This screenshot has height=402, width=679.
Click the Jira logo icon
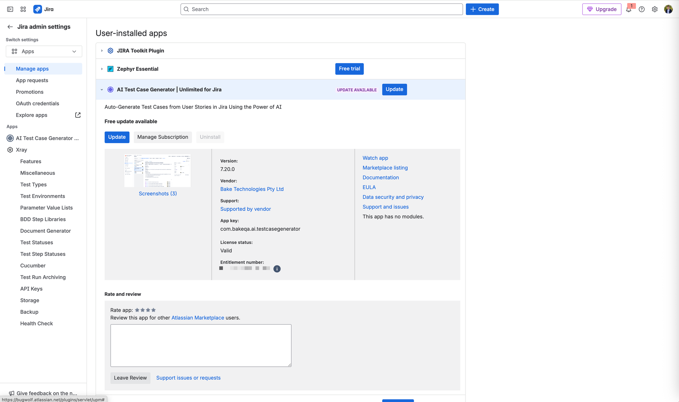38,9
